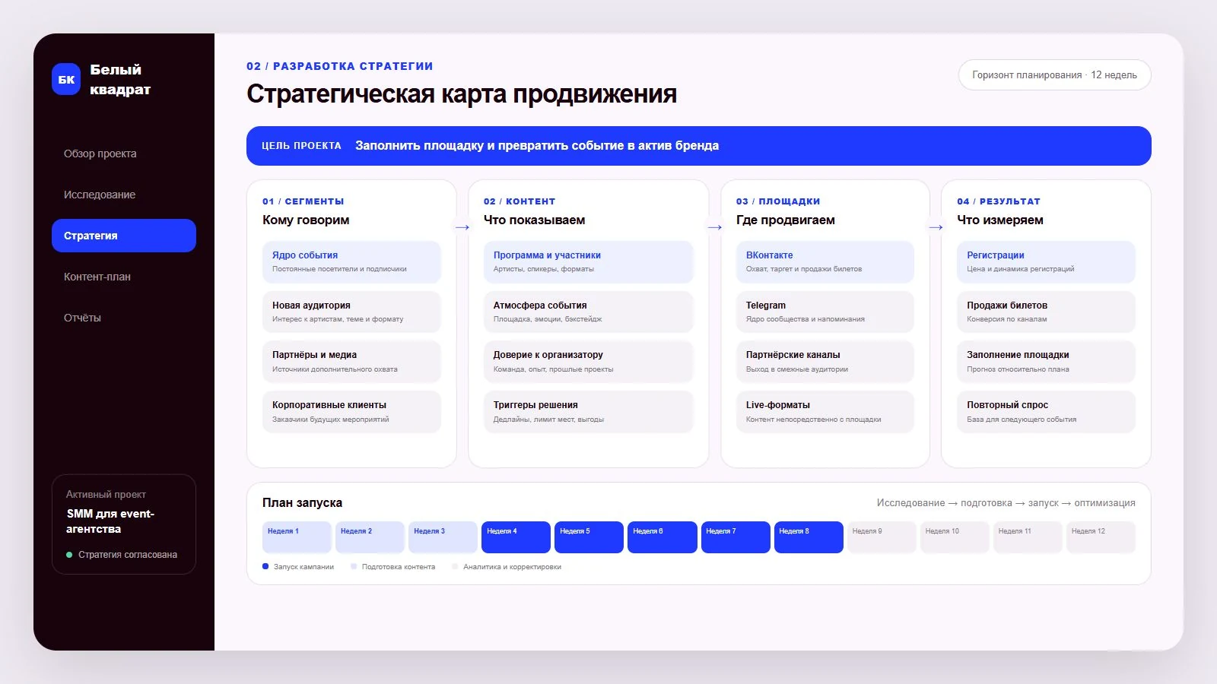Select the Live-форматы card
Image resolution: width=1217 pixels, height=684 pixels.
click(x=825, y=412)
